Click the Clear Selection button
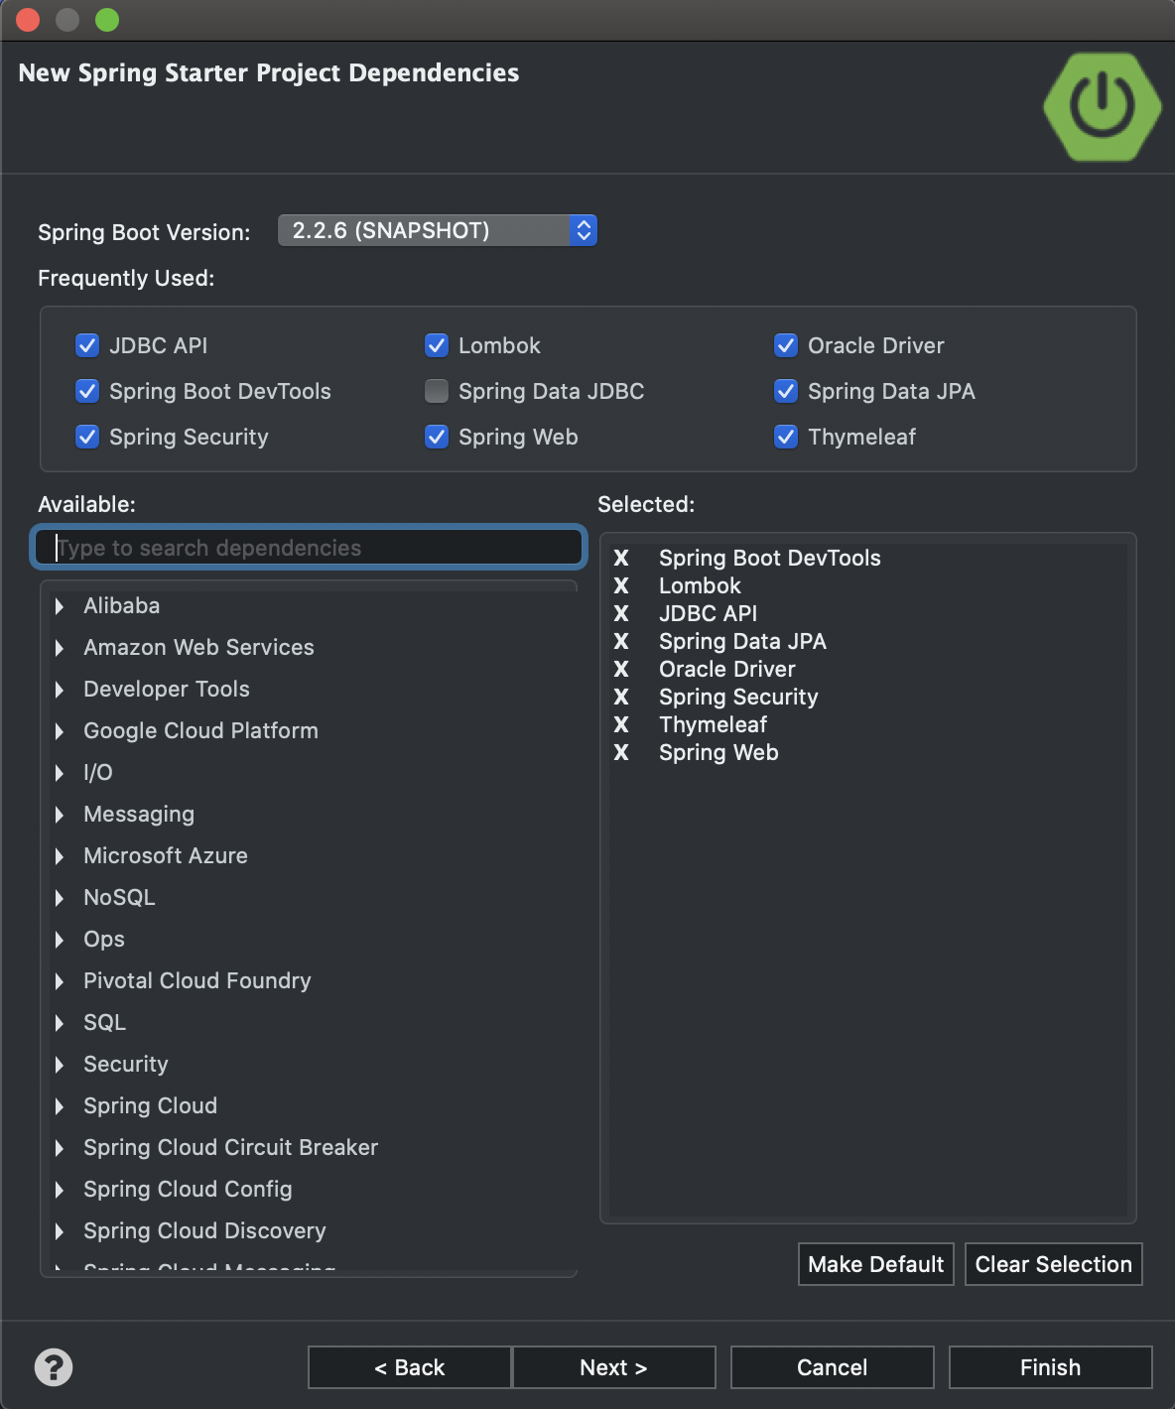Image resolution: width=1175 pixels, height=1409 pixels. (1053, 1264)
